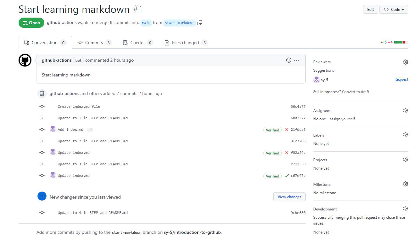Add emoji reaction to bot comment

(288, 60)
